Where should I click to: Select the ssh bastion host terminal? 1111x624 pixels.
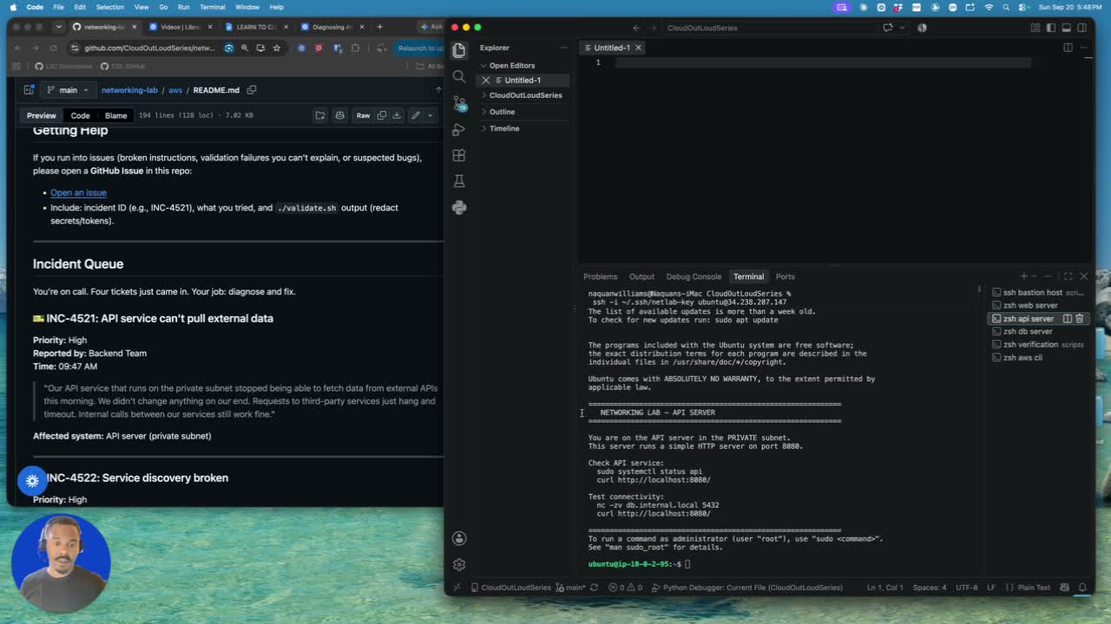click(x=1037, y=293)
